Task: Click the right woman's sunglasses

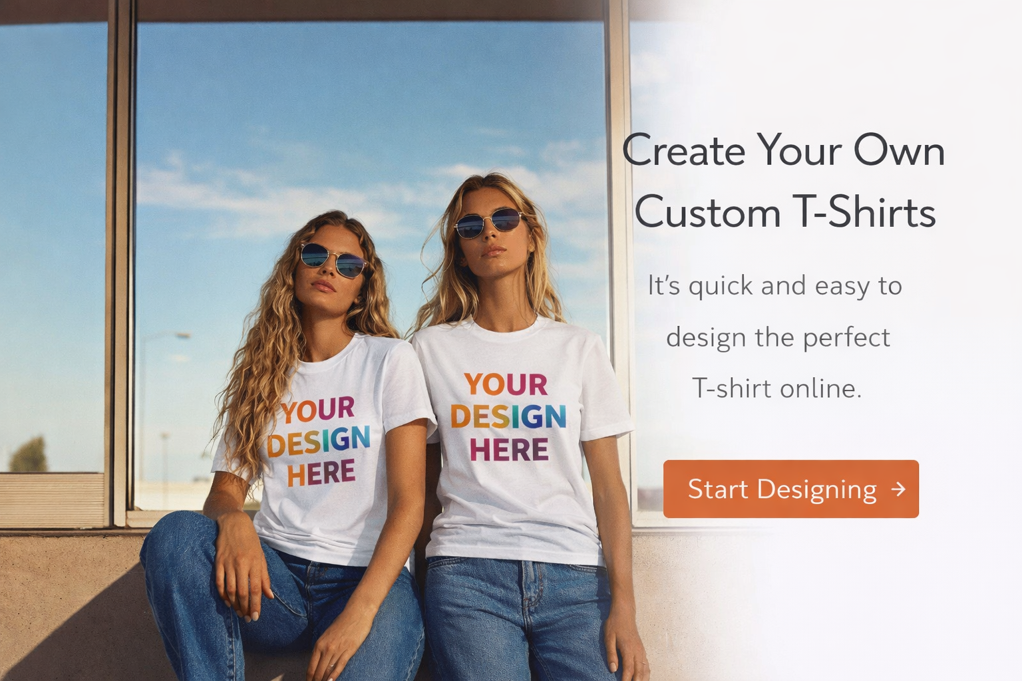Action: (x=490, y=222)
